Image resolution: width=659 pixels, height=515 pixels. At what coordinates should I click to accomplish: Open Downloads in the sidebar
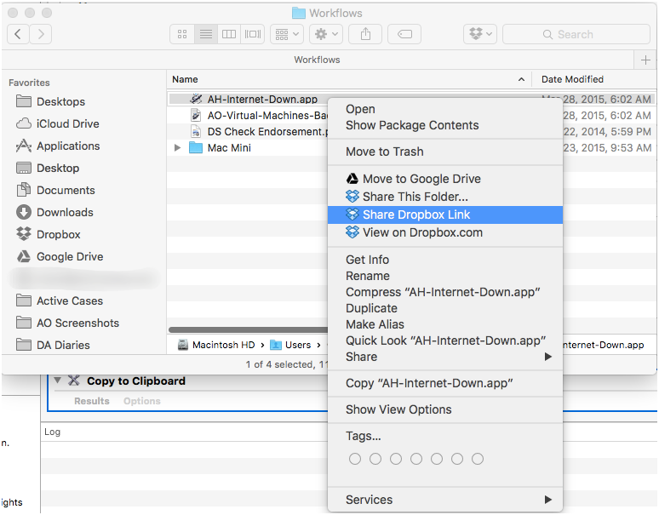click(54, 213)
